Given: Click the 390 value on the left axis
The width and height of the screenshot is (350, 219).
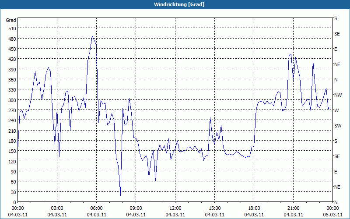Looking at the screenshot, I should coord(12,70).
